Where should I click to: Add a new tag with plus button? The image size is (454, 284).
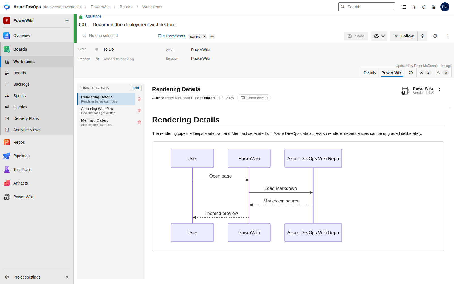(212, 37)
